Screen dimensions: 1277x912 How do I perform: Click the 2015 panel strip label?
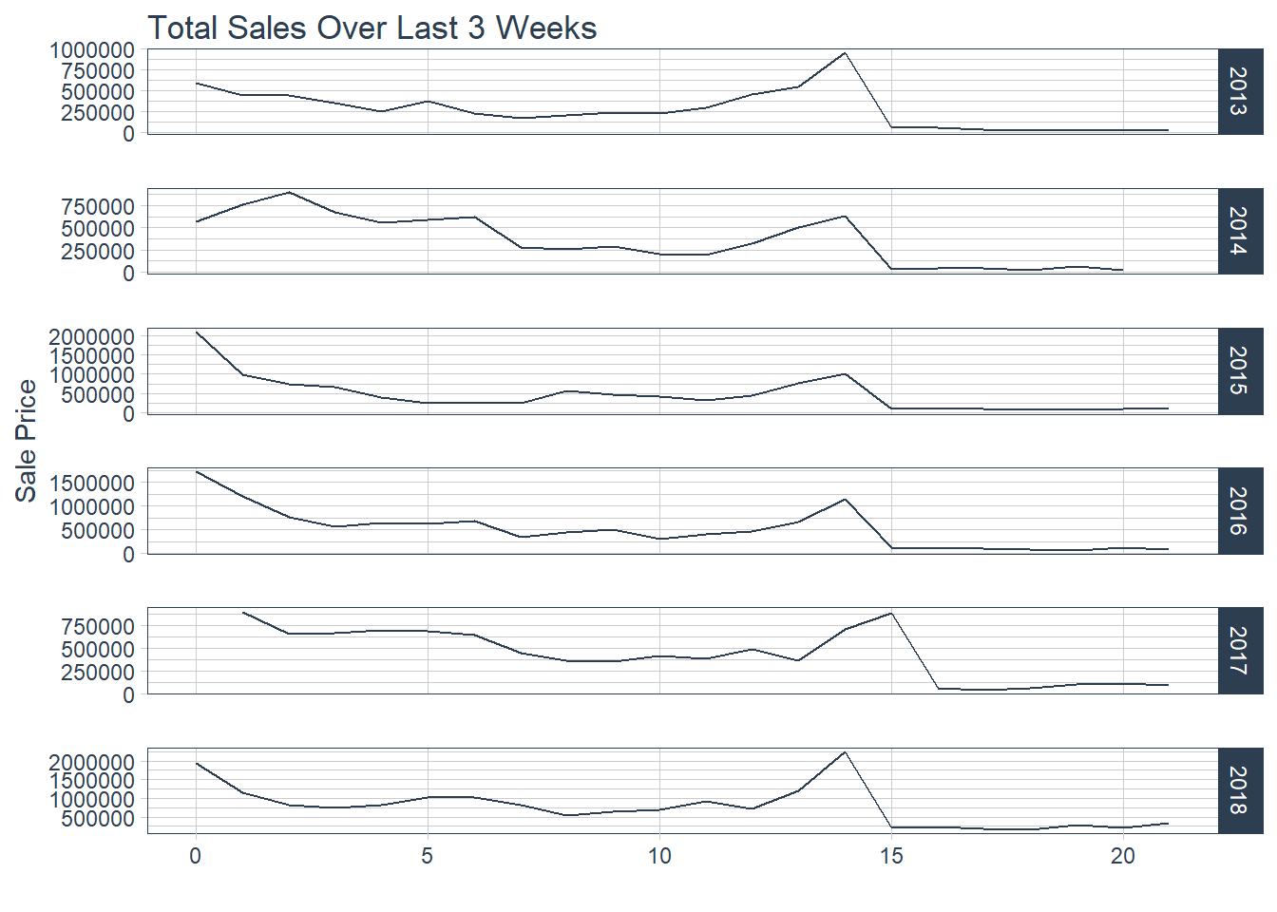(x=1240, y=370)
